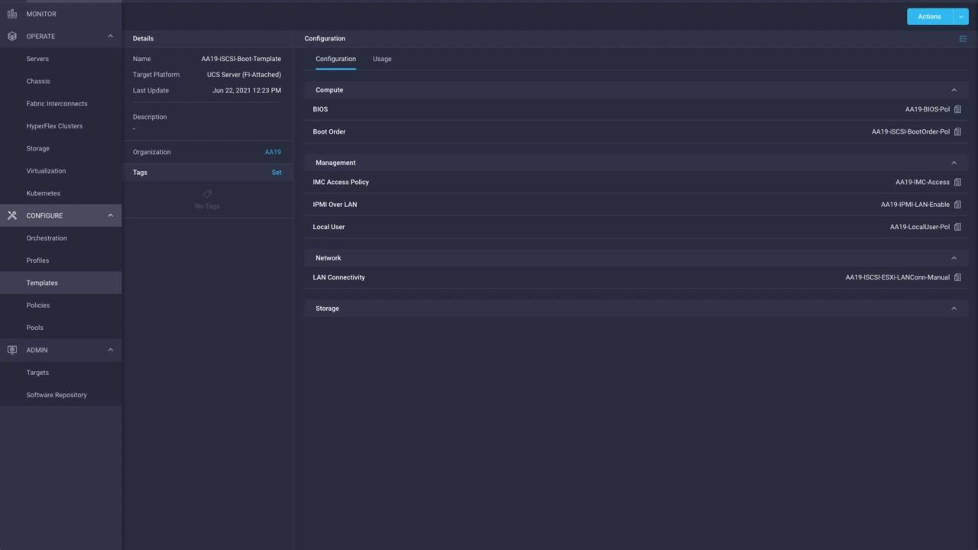Open policy details icon for AA19-IMC-Access

click(x=957, y=182)
